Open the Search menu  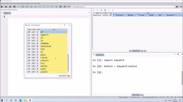(7, 3)
